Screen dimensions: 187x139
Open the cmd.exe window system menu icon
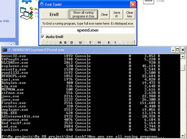pyautogui.click(x=5, y=50)
